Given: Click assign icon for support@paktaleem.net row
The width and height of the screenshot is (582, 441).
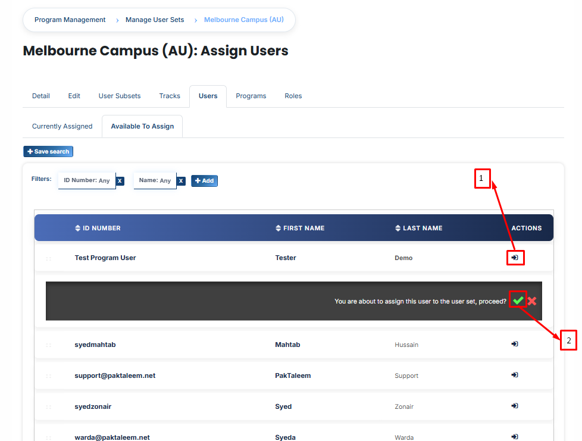Looking at the screenshot, I should pyautogui.click(x=515, y=375).
